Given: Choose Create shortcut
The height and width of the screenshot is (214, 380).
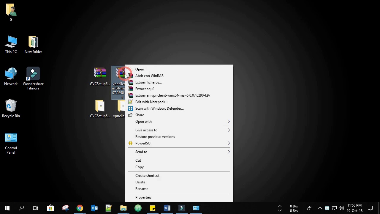Looking at the screenshot, I should point(179,176).
